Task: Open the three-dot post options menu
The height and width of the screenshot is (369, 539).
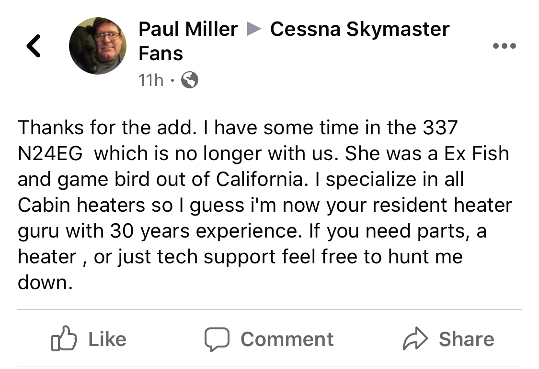Action: click(x=505, y=46)
